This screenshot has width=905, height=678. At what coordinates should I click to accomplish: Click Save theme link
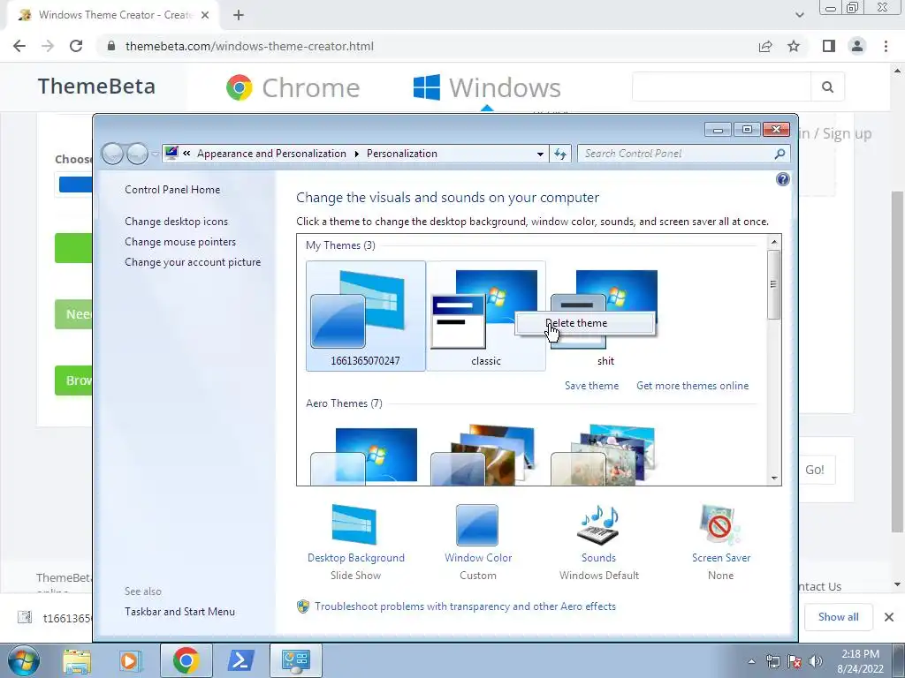[591, 386]
